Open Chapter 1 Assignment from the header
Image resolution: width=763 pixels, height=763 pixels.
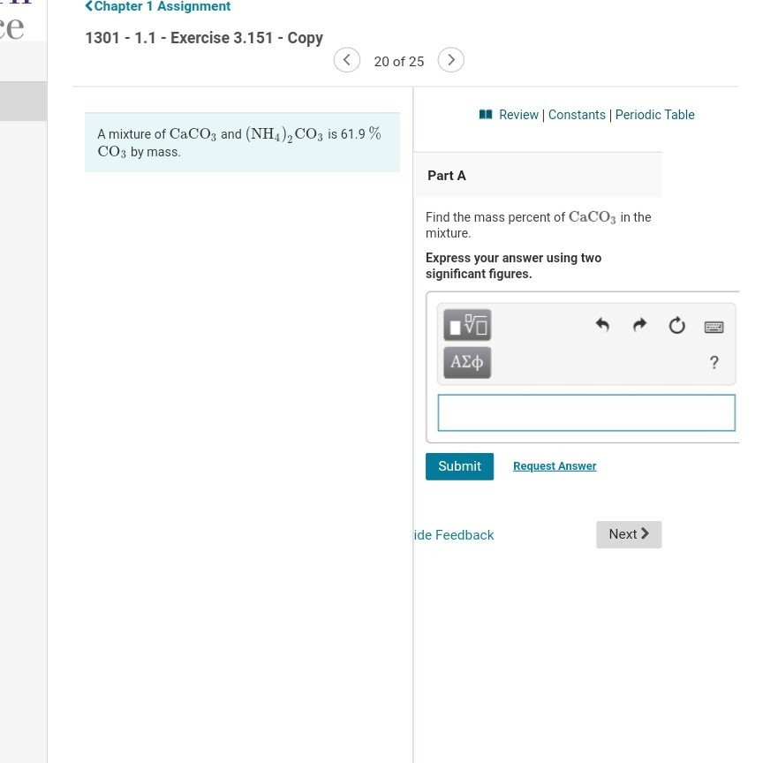(x=162, y=5)
